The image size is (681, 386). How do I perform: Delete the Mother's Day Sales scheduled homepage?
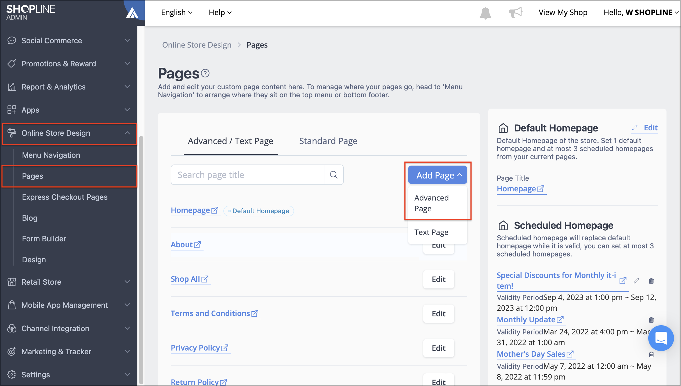[651, 354]
